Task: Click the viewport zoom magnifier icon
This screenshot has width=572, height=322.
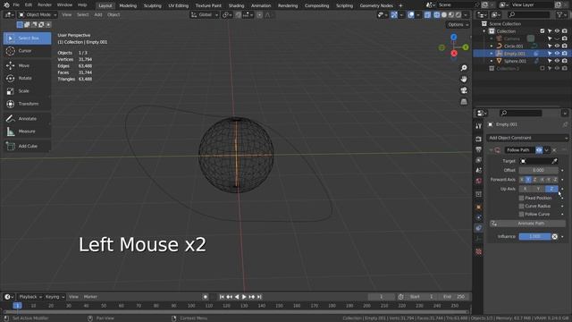Action: click(464, 68)
